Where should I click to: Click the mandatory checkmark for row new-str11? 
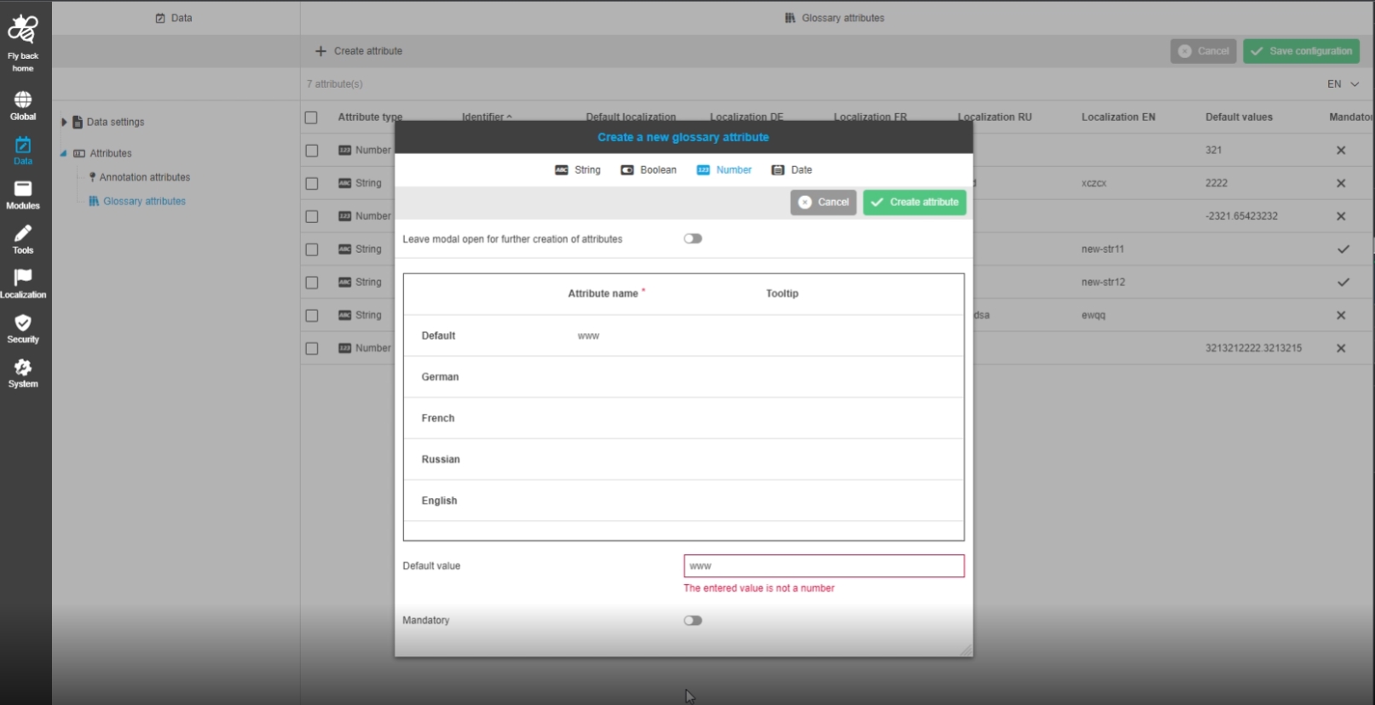[1343, 249]
